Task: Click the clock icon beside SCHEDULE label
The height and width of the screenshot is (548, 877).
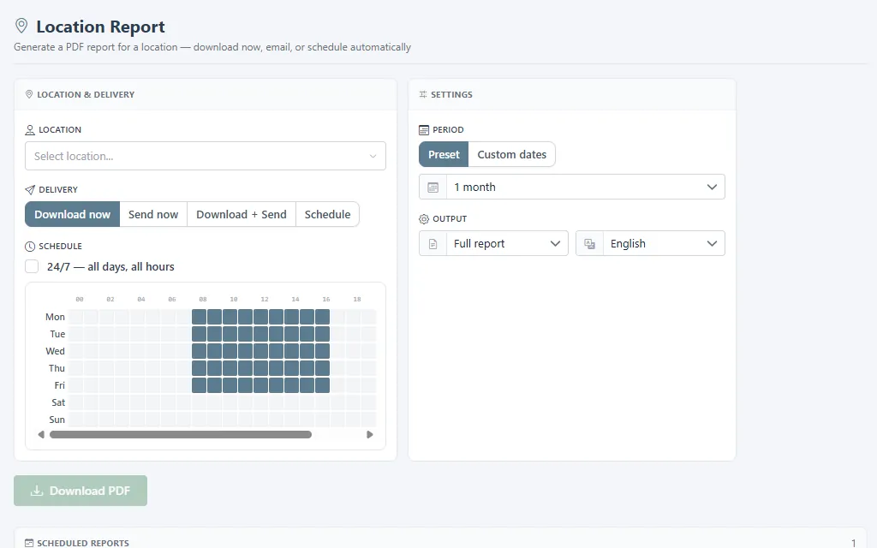Action: point(30,246)
